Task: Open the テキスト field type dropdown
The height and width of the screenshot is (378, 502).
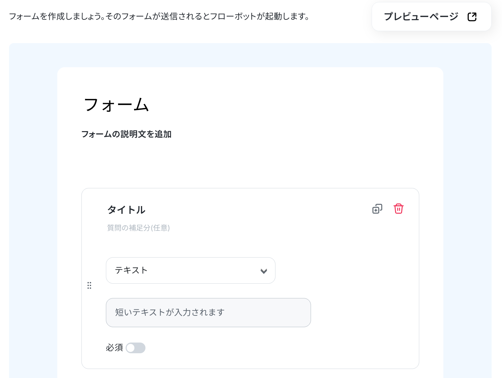Action: pyautogui.click(x=190, y=270)
